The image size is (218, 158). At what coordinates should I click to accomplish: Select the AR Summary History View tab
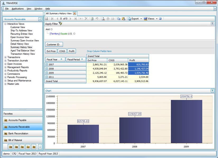point(59,13)
